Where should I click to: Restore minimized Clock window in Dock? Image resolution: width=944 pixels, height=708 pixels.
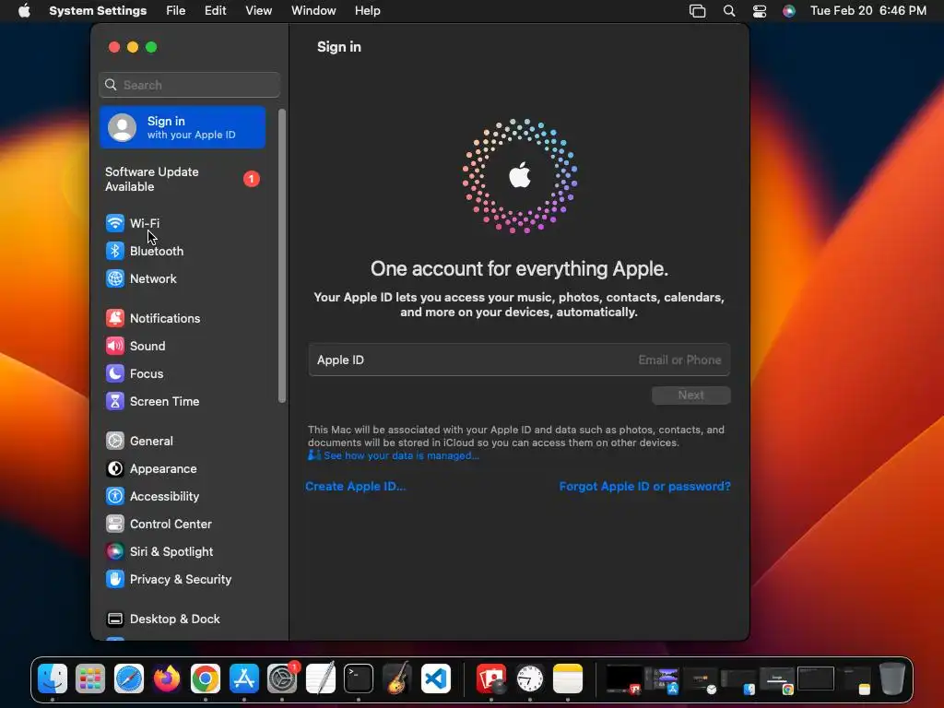coord(701,679)
